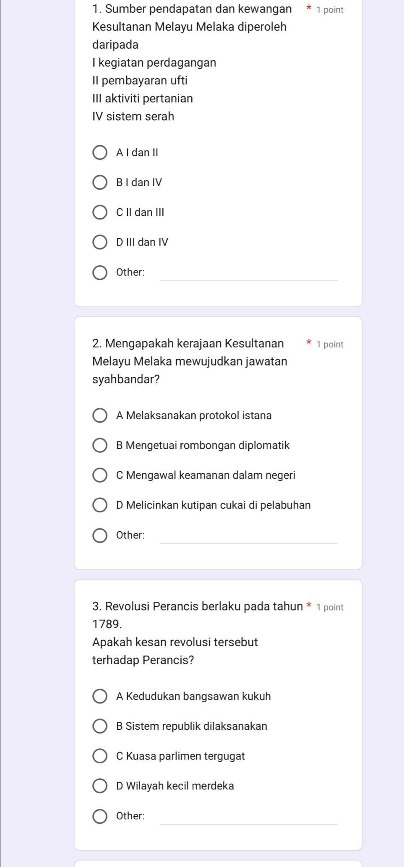Image resolution: width=404 pixels, height=867 pixels.
Task: Choose 'A Melaksanakan protokol istana'
Action: pos(100,416)
